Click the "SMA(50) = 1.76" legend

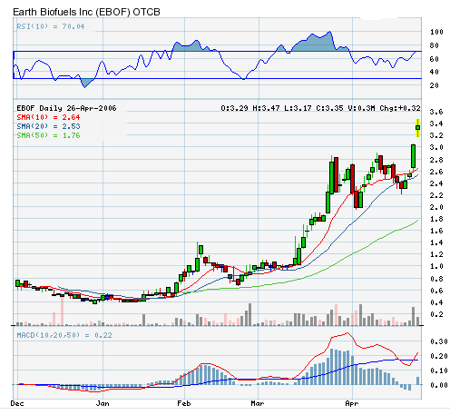(x=48, y=135)
